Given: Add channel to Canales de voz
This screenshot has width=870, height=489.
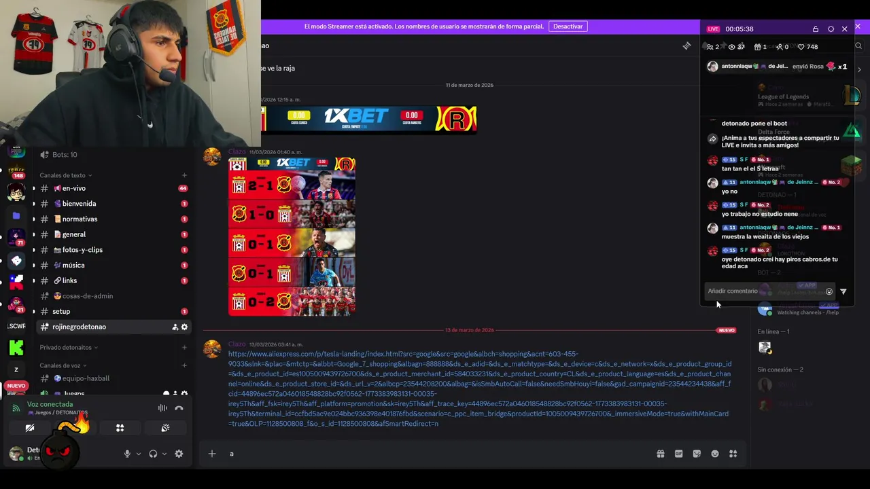Looking at the screenshot, I should pyautogui.click(x=184, y=365).
